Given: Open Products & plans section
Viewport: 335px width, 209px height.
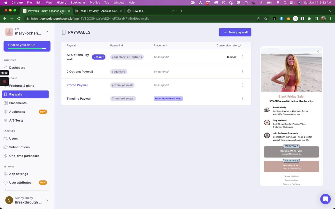Looking at the screenshot, I should (21, 86).
